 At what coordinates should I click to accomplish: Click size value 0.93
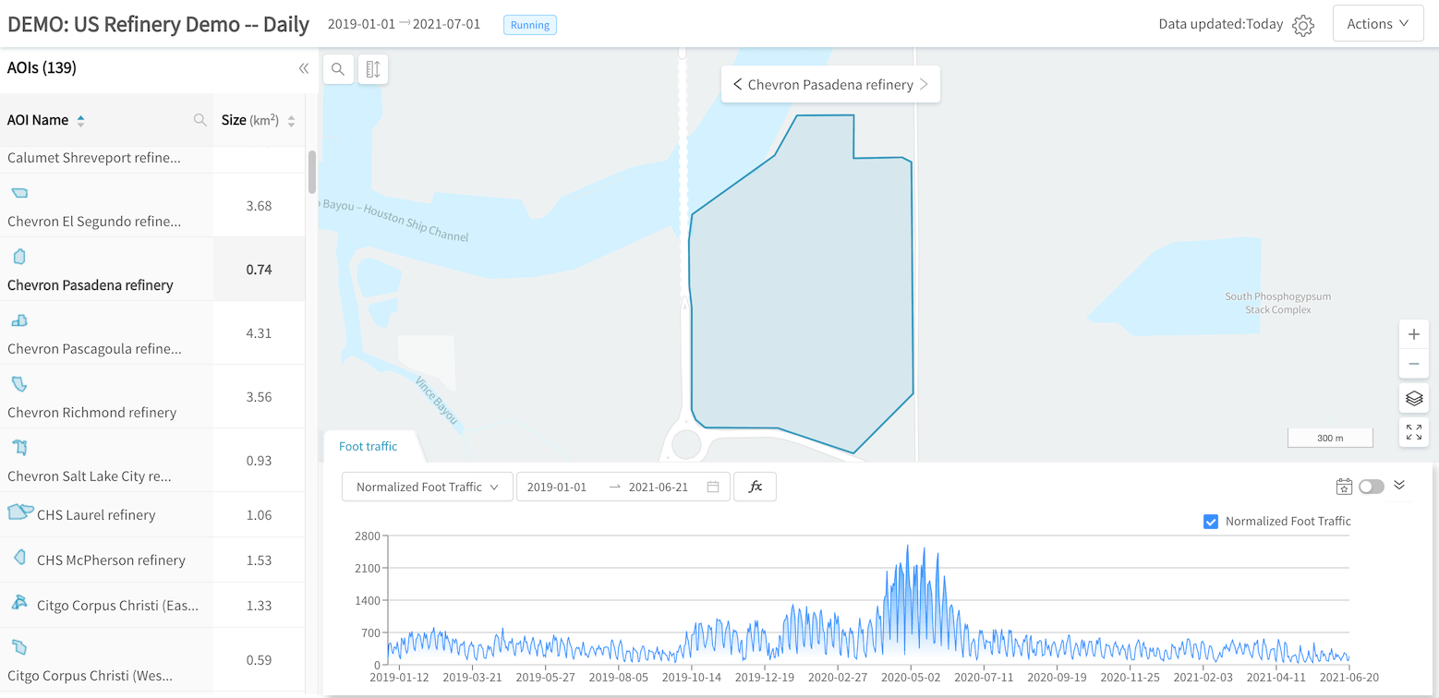tap(259, 460)
